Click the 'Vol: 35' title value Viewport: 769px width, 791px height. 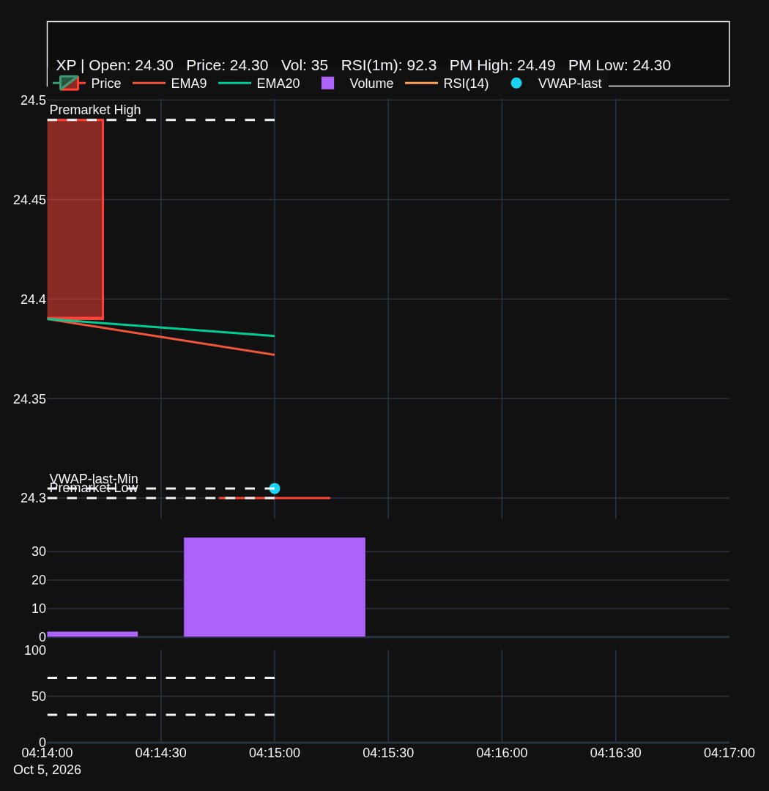[304, 66]
